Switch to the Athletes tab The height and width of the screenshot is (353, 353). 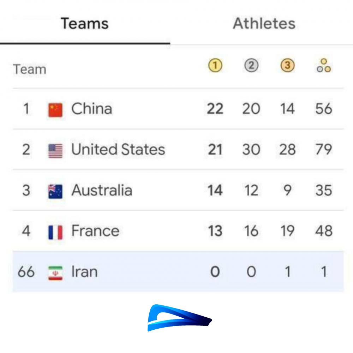pos(264,23)
